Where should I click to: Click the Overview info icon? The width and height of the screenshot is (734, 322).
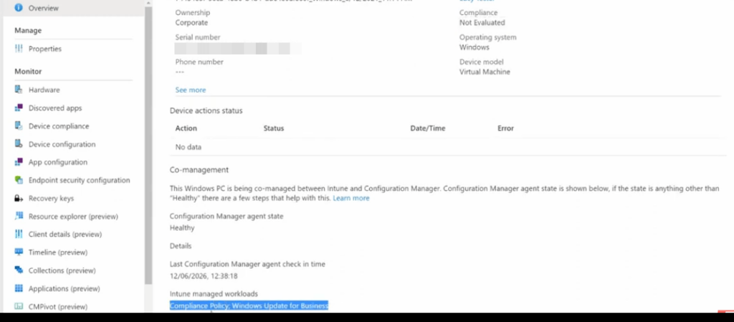(x=19, y=8)
